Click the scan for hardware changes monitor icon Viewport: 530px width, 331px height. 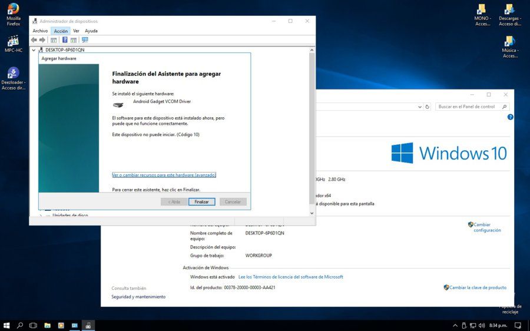(x=85, y=40)
